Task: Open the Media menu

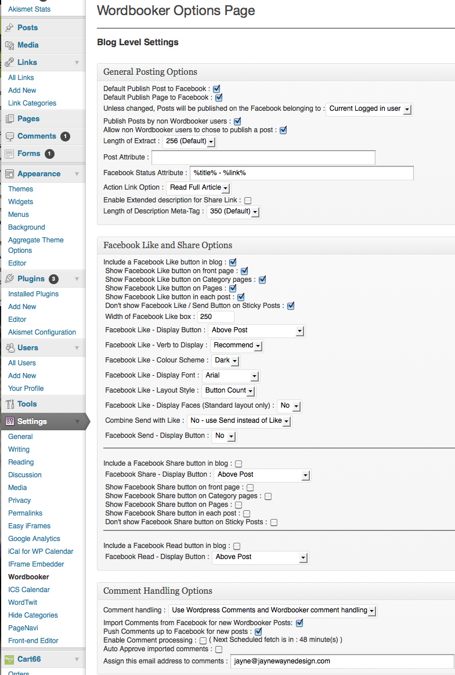Action: tap(28, 45)
